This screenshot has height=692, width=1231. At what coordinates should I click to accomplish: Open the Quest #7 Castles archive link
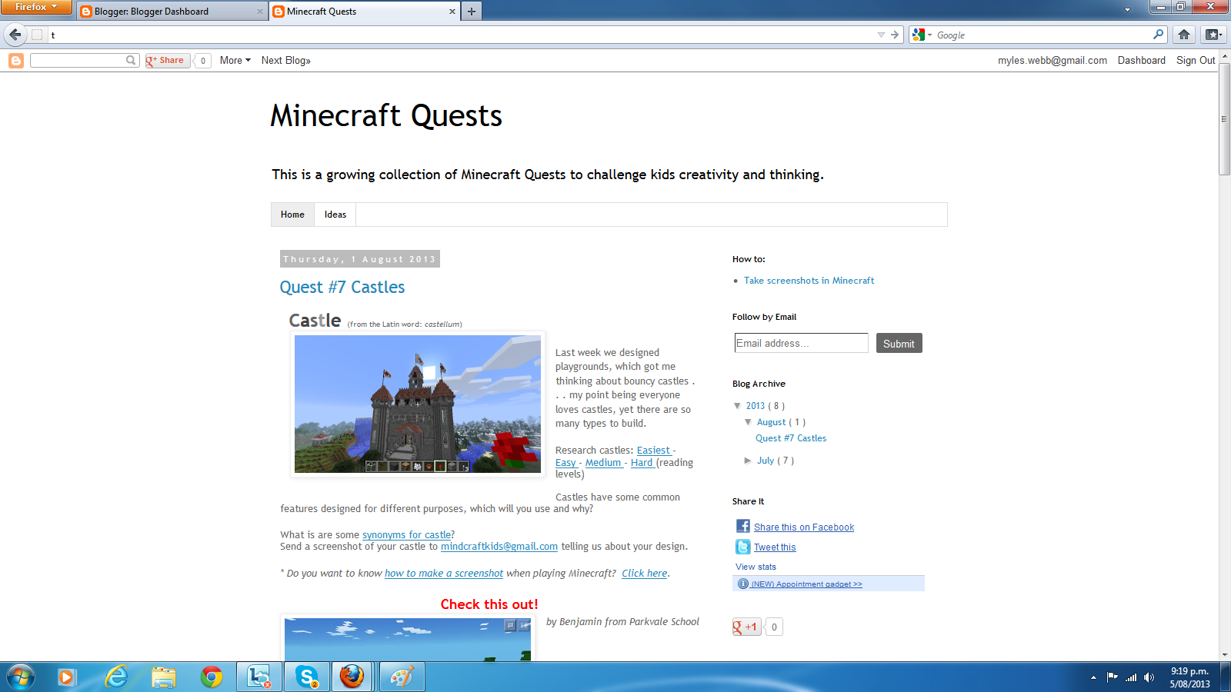tap(791, 438)
